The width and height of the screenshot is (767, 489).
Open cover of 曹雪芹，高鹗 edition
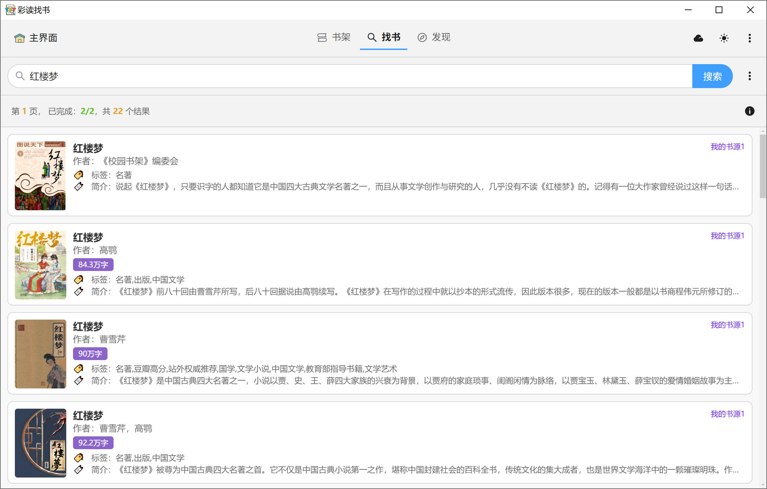pos(40,443)
